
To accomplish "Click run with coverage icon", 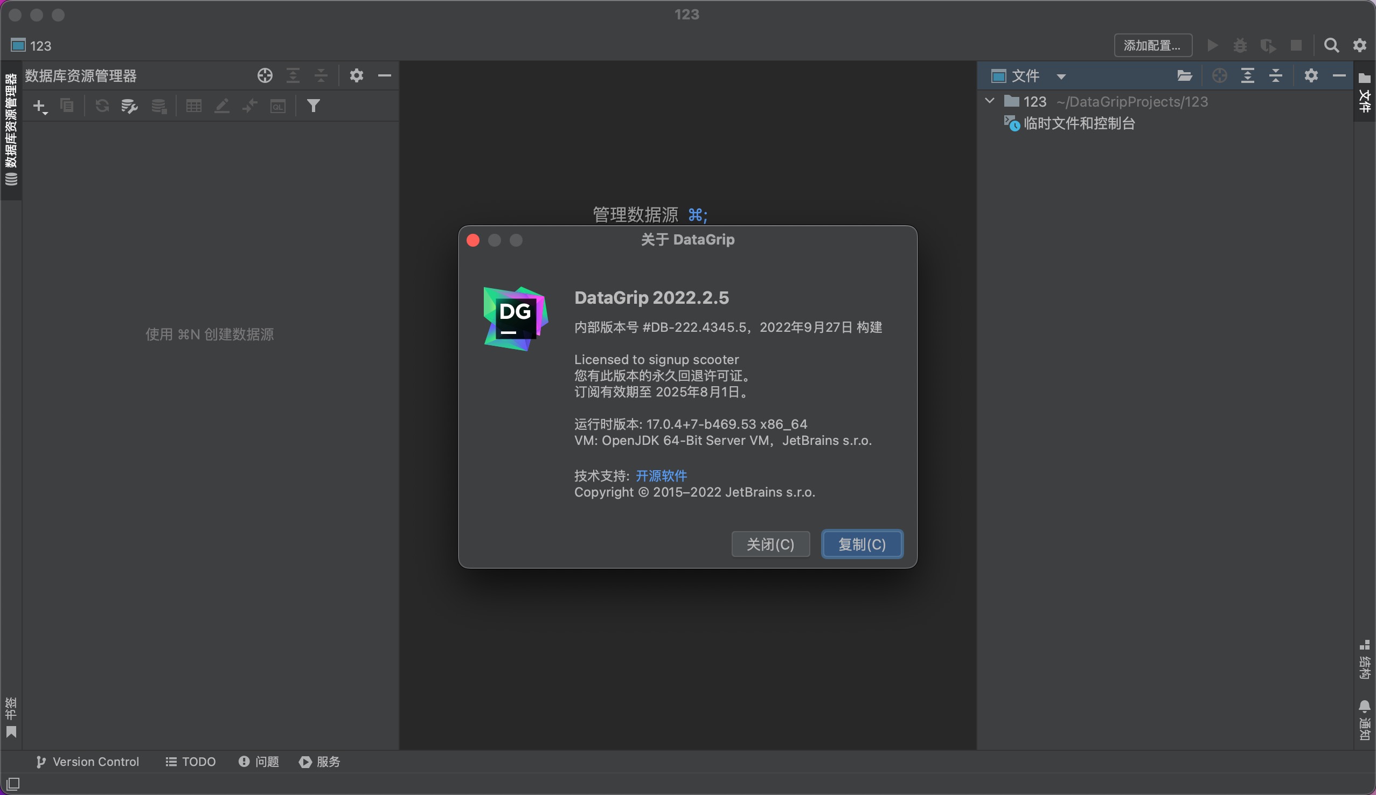I will click(1268, 46).
